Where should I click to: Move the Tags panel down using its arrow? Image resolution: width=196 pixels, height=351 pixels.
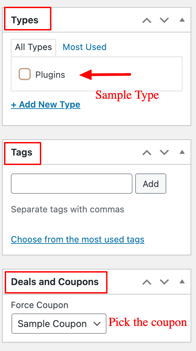tap(164, 153)
